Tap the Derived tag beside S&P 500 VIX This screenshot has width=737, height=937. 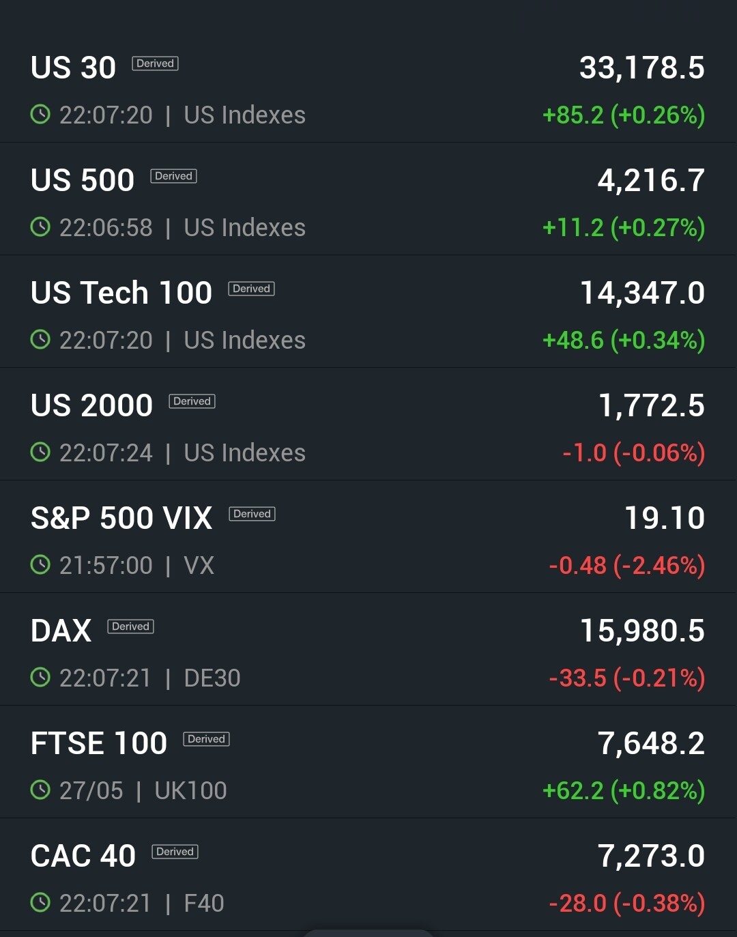pos(252,514)
